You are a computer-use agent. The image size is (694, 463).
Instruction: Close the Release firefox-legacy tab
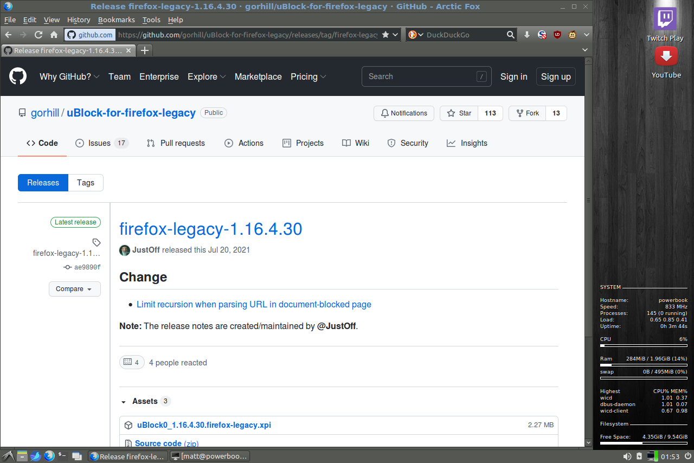click(129, 50)
